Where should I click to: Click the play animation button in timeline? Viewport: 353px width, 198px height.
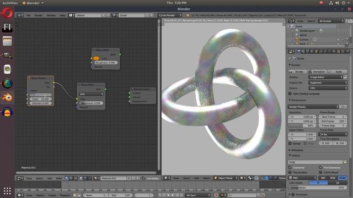tap(173, 195)
